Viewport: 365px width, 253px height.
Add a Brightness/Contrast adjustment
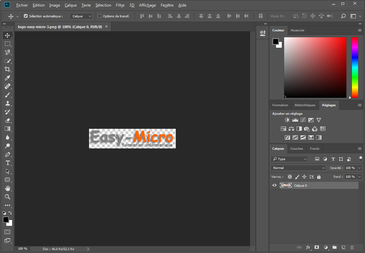(287, 120)
